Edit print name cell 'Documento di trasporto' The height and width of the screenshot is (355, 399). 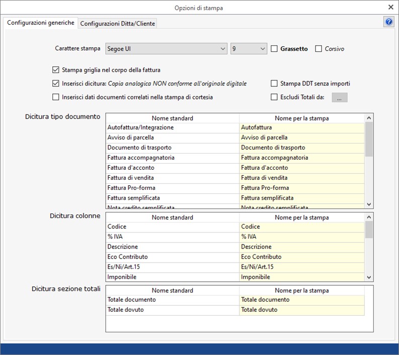302,148
